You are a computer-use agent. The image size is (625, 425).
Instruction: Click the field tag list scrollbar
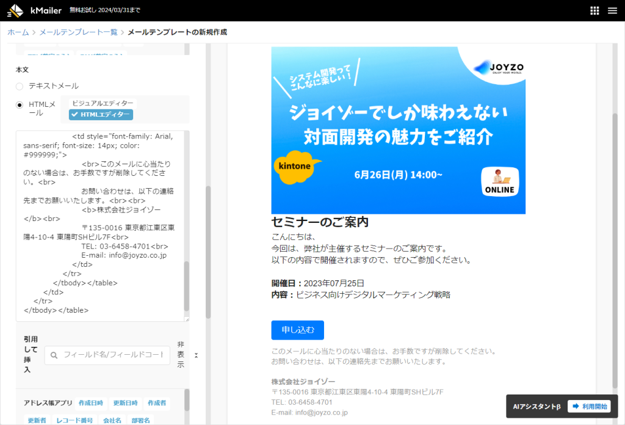[x=187, y=400]
